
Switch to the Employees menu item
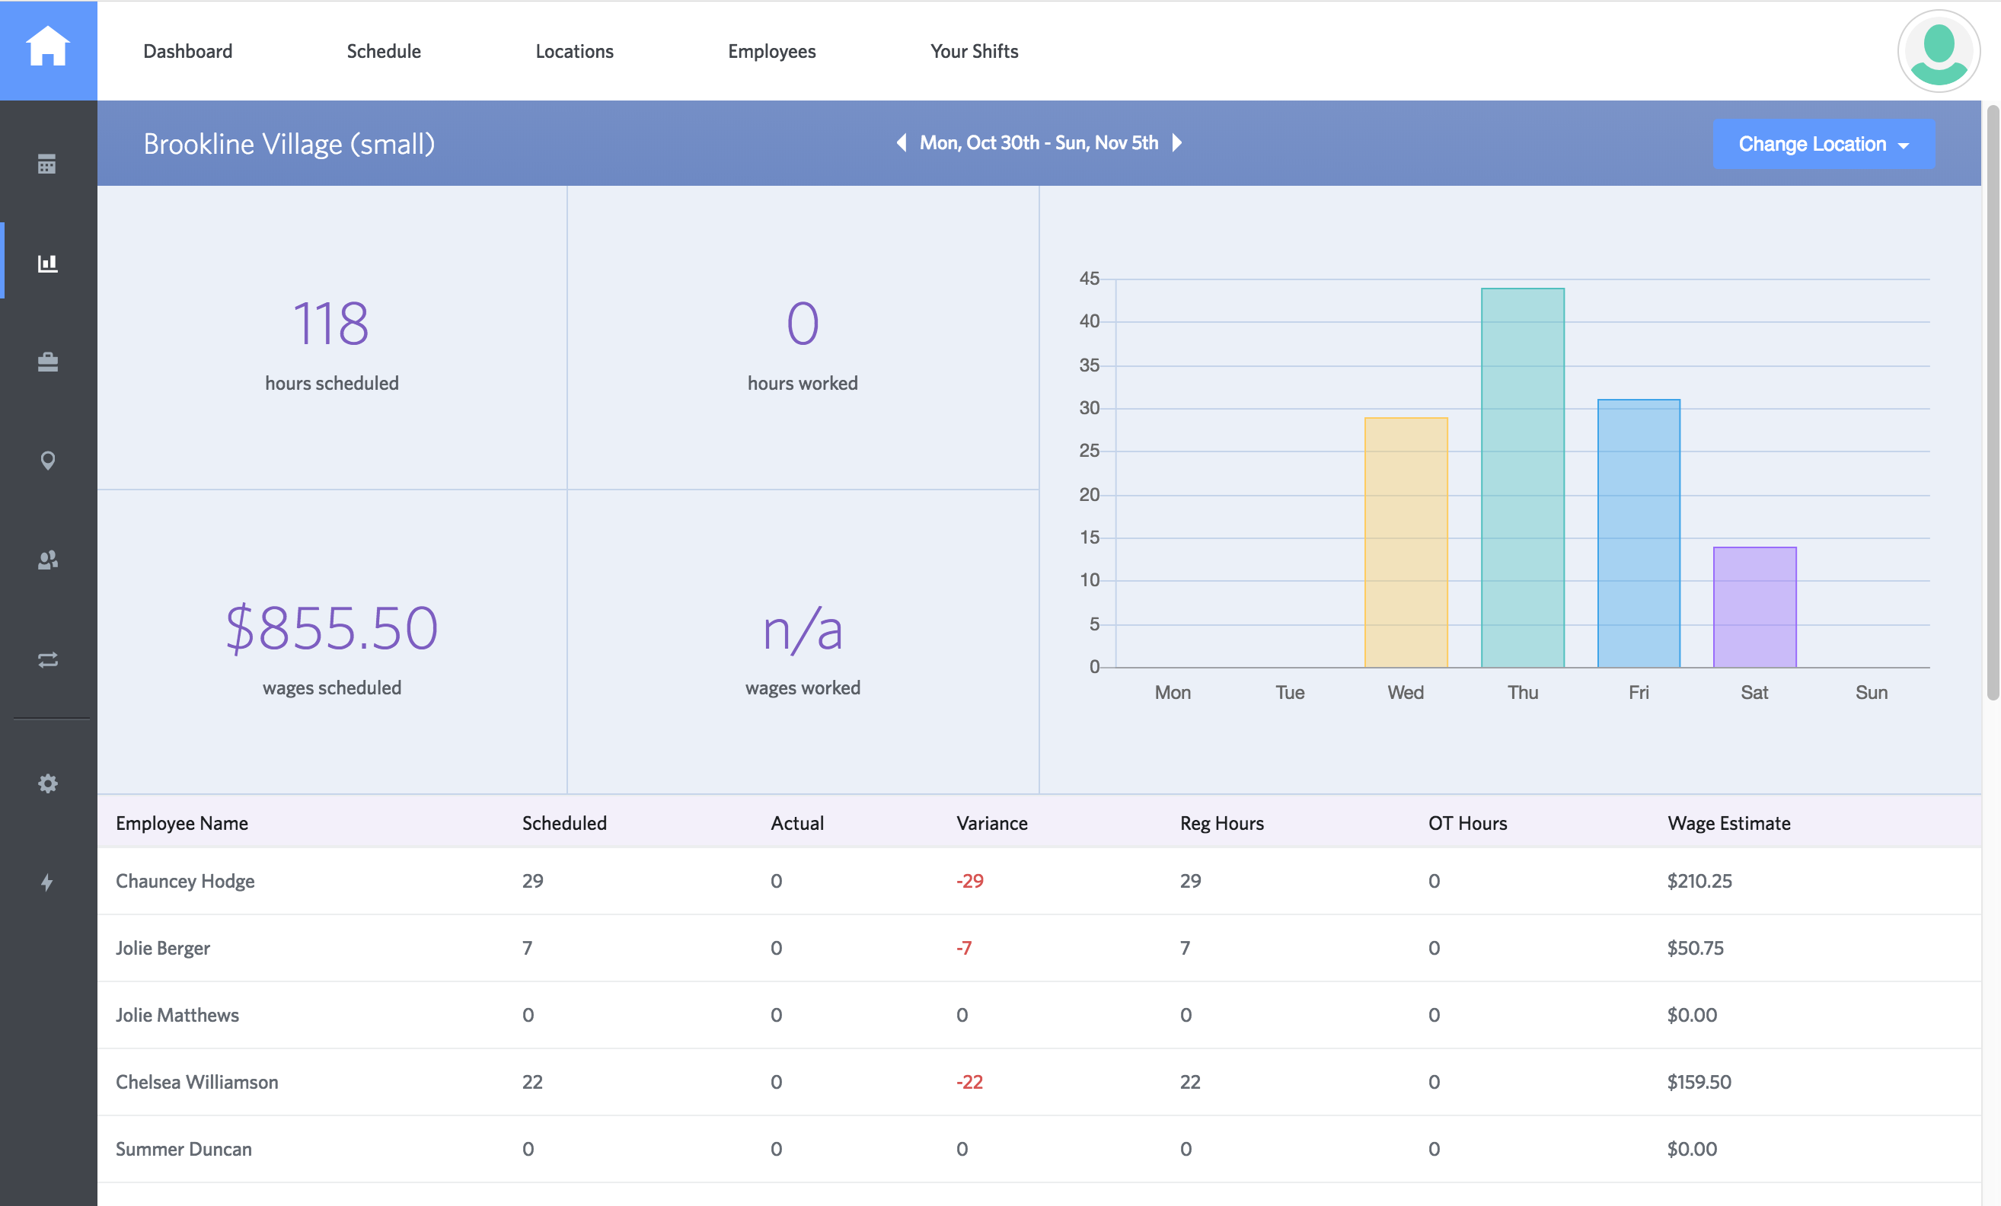pos(771,51)
